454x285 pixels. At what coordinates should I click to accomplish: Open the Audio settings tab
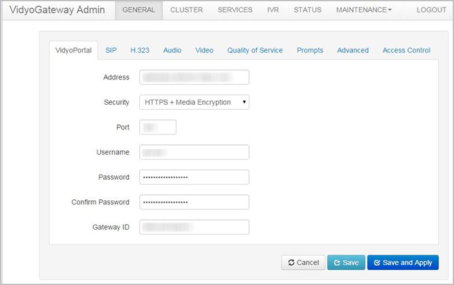172,50
